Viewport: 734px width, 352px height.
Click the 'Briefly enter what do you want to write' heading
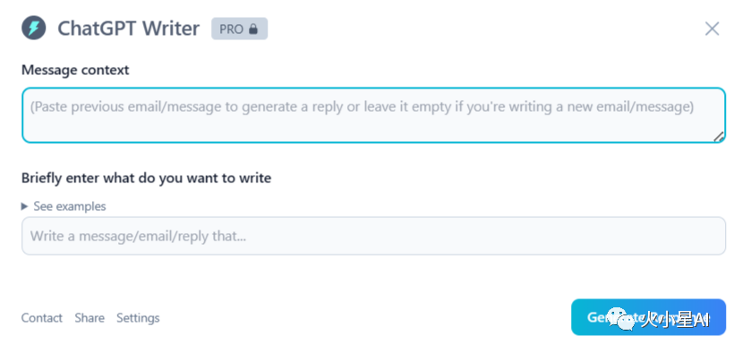pos(146,178)
